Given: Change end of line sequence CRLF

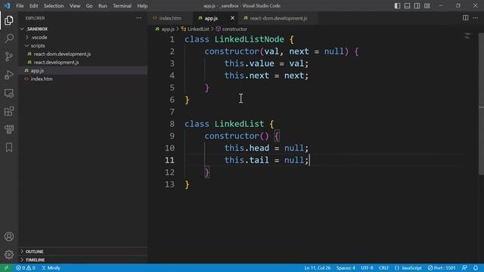Looking at the screenshot, I should point(383,267).
